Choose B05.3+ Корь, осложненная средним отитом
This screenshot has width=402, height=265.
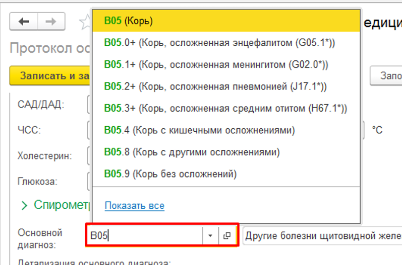225,108
